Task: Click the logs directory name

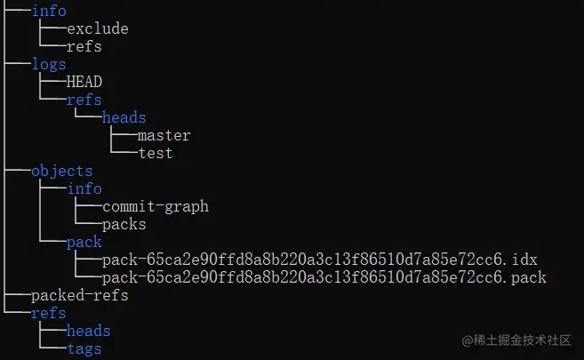Action: (48, 64)
